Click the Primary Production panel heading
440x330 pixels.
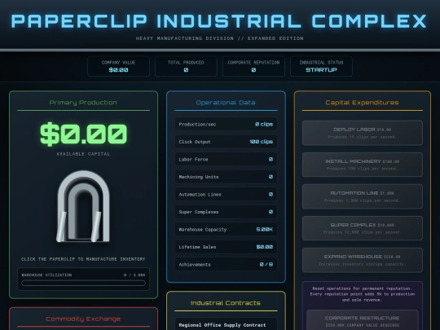click(x=83, y=103)
